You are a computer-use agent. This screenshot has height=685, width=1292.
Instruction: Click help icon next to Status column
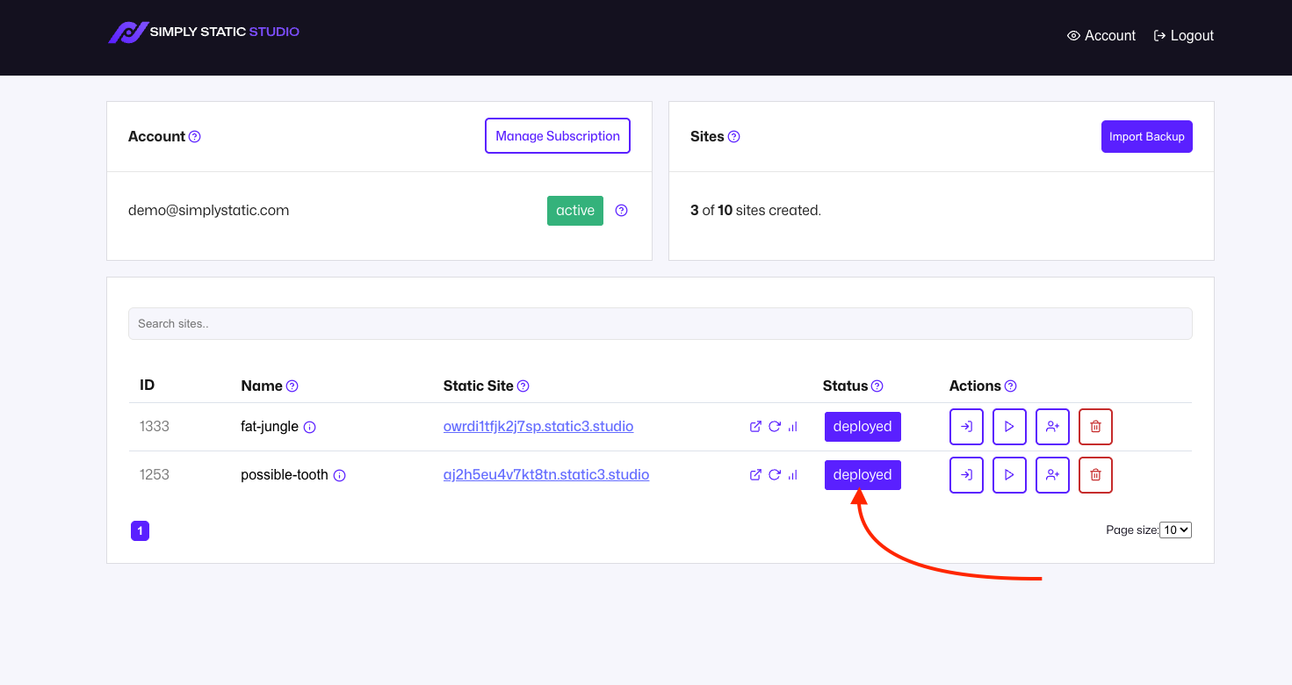pos(877,386)
